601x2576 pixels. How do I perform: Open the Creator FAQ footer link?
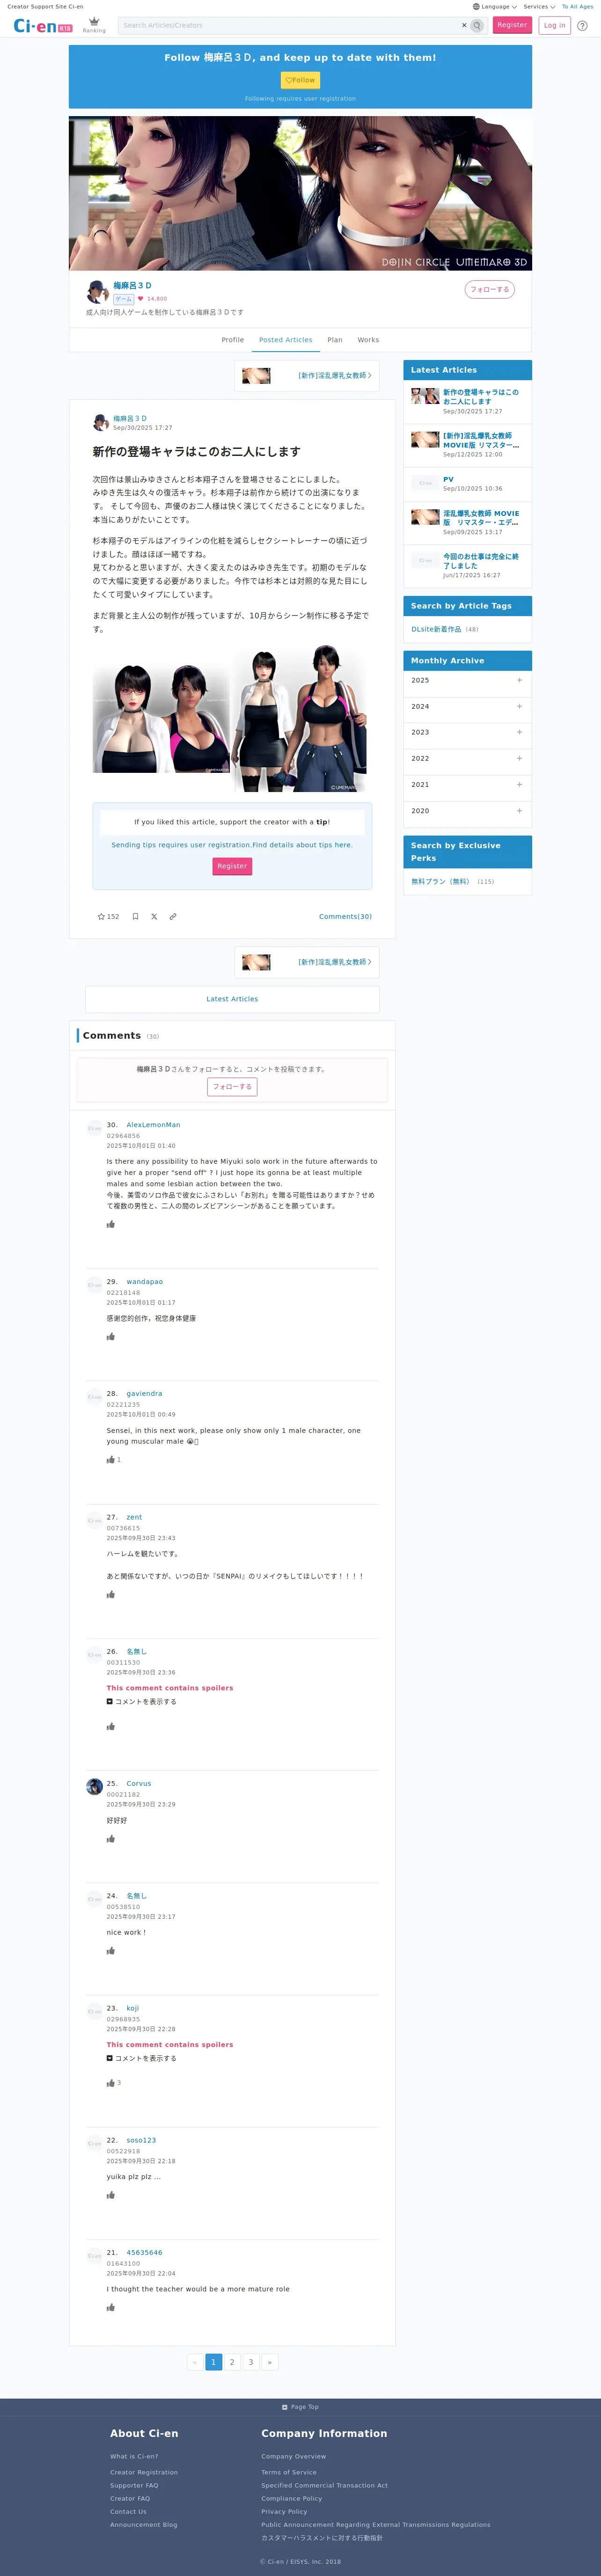[x=130, y=2498]
